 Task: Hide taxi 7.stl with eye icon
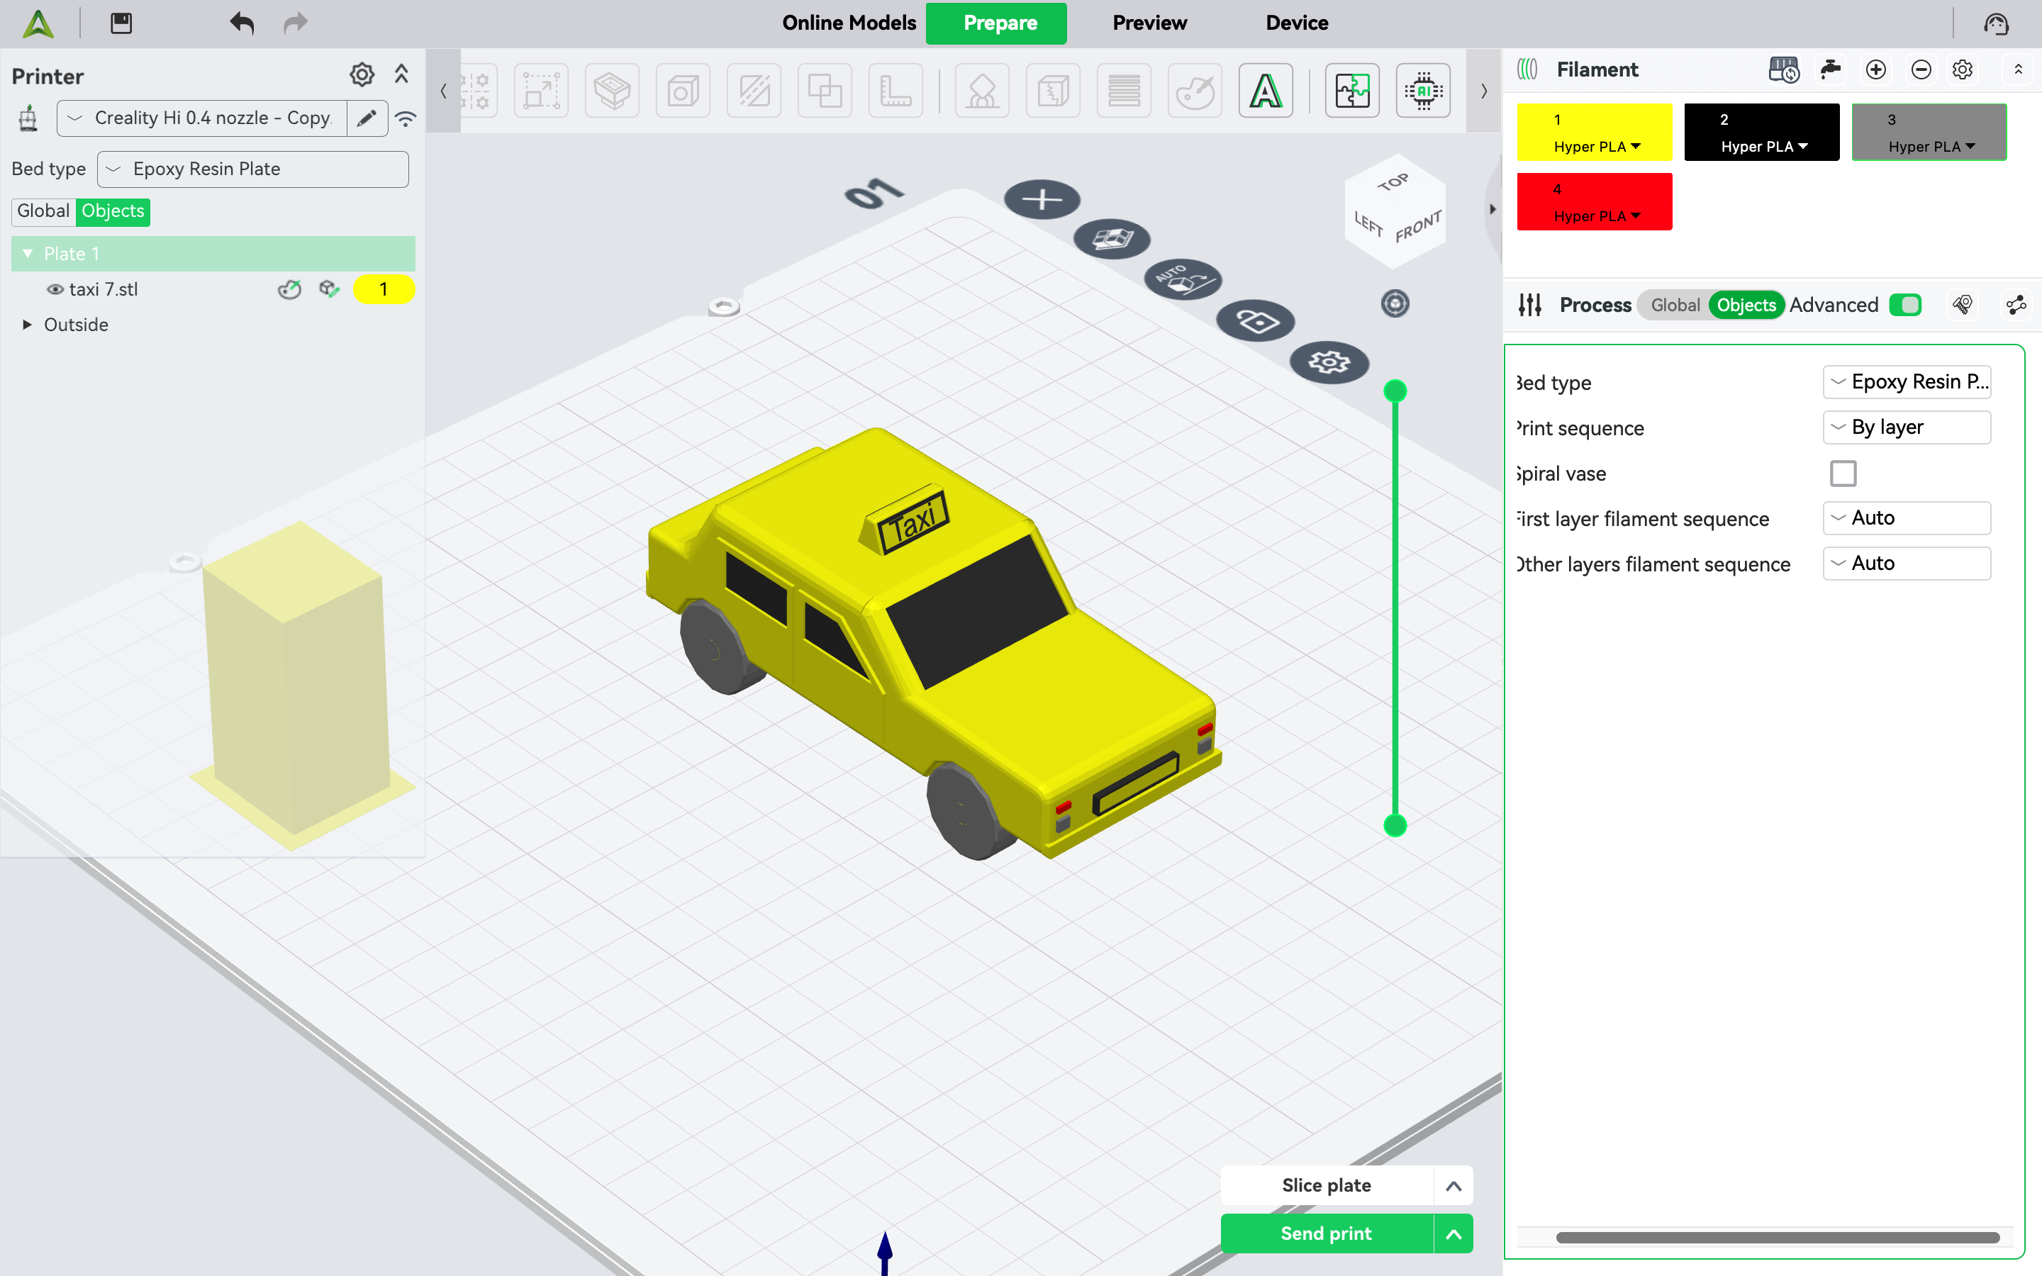[x=55, y=289]
